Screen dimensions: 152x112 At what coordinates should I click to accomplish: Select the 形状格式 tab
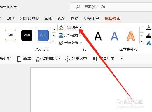112,18
